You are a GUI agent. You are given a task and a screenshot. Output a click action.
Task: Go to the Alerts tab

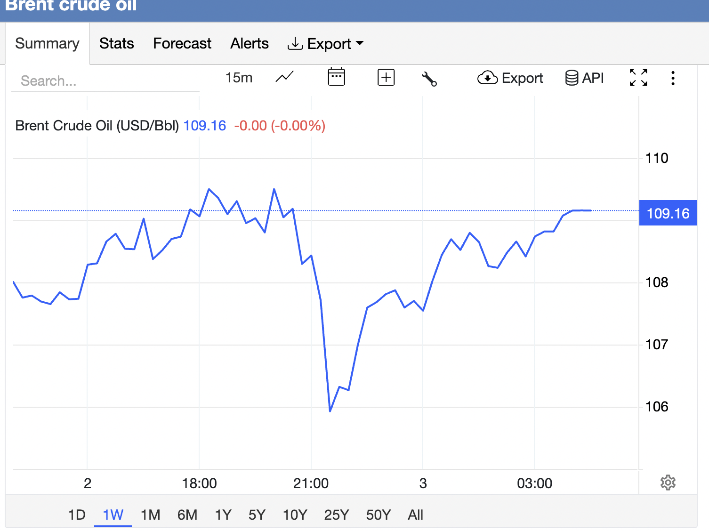point(250,43)
